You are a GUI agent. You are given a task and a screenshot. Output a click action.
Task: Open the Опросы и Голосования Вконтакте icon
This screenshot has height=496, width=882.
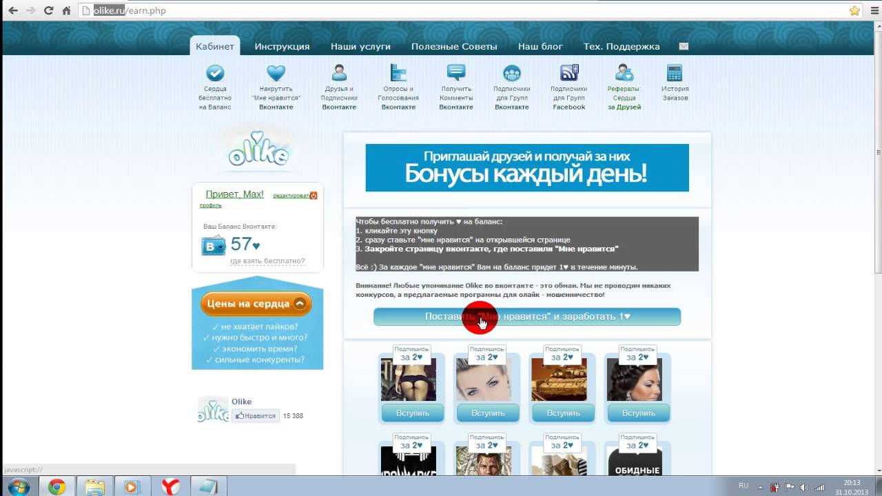398,73
